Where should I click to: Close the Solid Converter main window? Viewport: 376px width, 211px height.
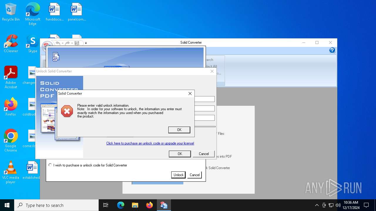pos(330,42)
